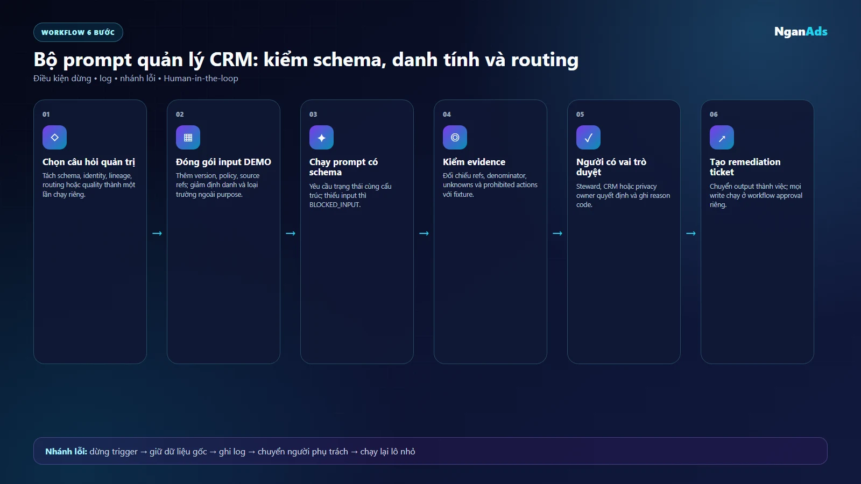Click the step number 02 label

pos(180,115)
